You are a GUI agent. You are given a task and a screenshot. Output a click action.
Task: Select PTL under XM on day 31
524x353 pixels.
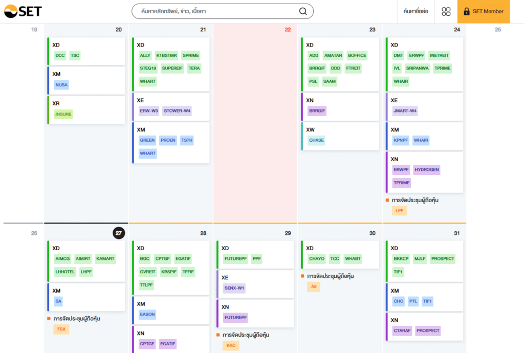413,301
